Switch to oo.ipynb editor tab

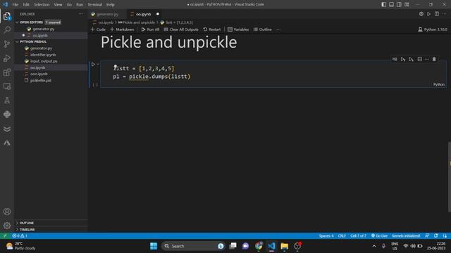[143, 14]
